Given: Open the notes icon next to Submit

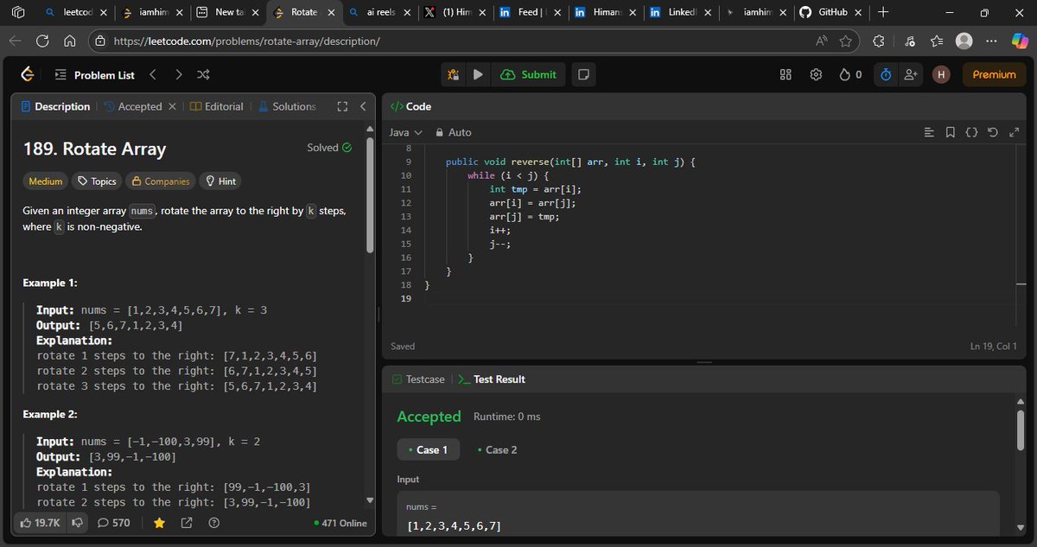Looking at the screenshot, I should coord(584,74).
